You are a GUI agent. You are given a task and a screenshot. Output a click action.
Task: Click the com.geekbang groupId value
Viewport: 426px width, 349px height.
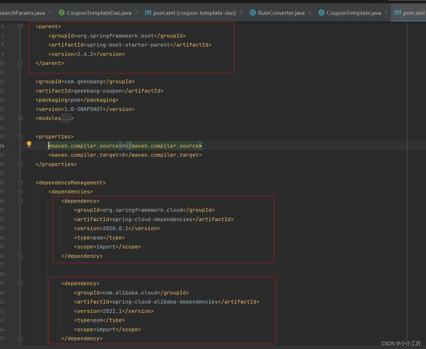coord(84,82)
